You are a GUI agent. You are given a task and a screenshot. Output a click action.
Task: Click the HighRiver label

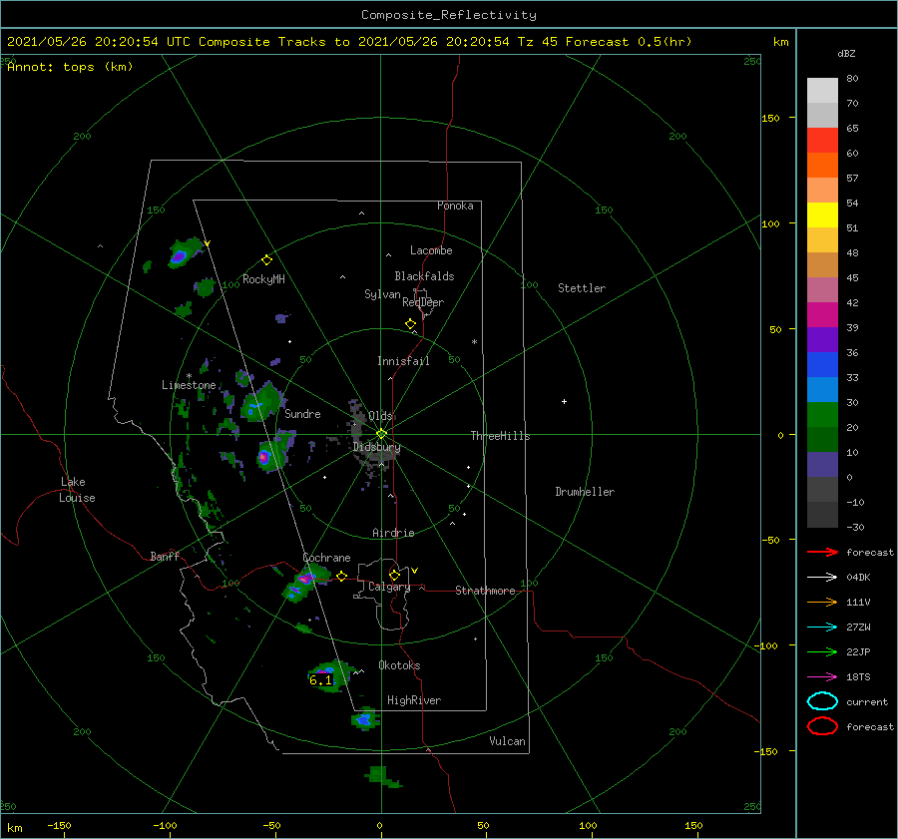tap(414, 700)
